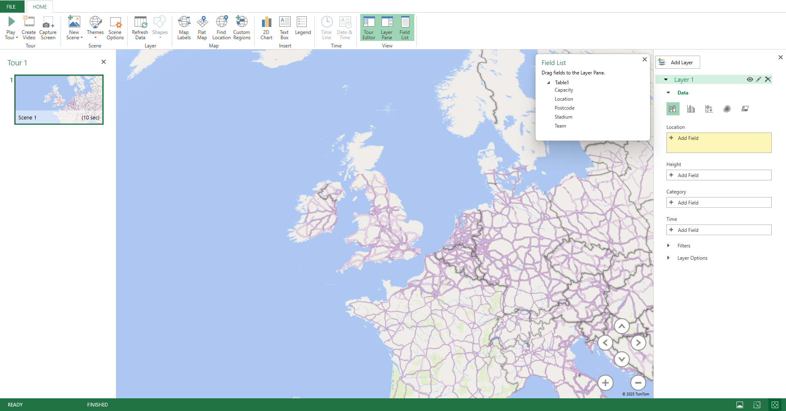Toggle the Field List pane button
Viewport: 786px width, 411px height.
pos(404,28)
